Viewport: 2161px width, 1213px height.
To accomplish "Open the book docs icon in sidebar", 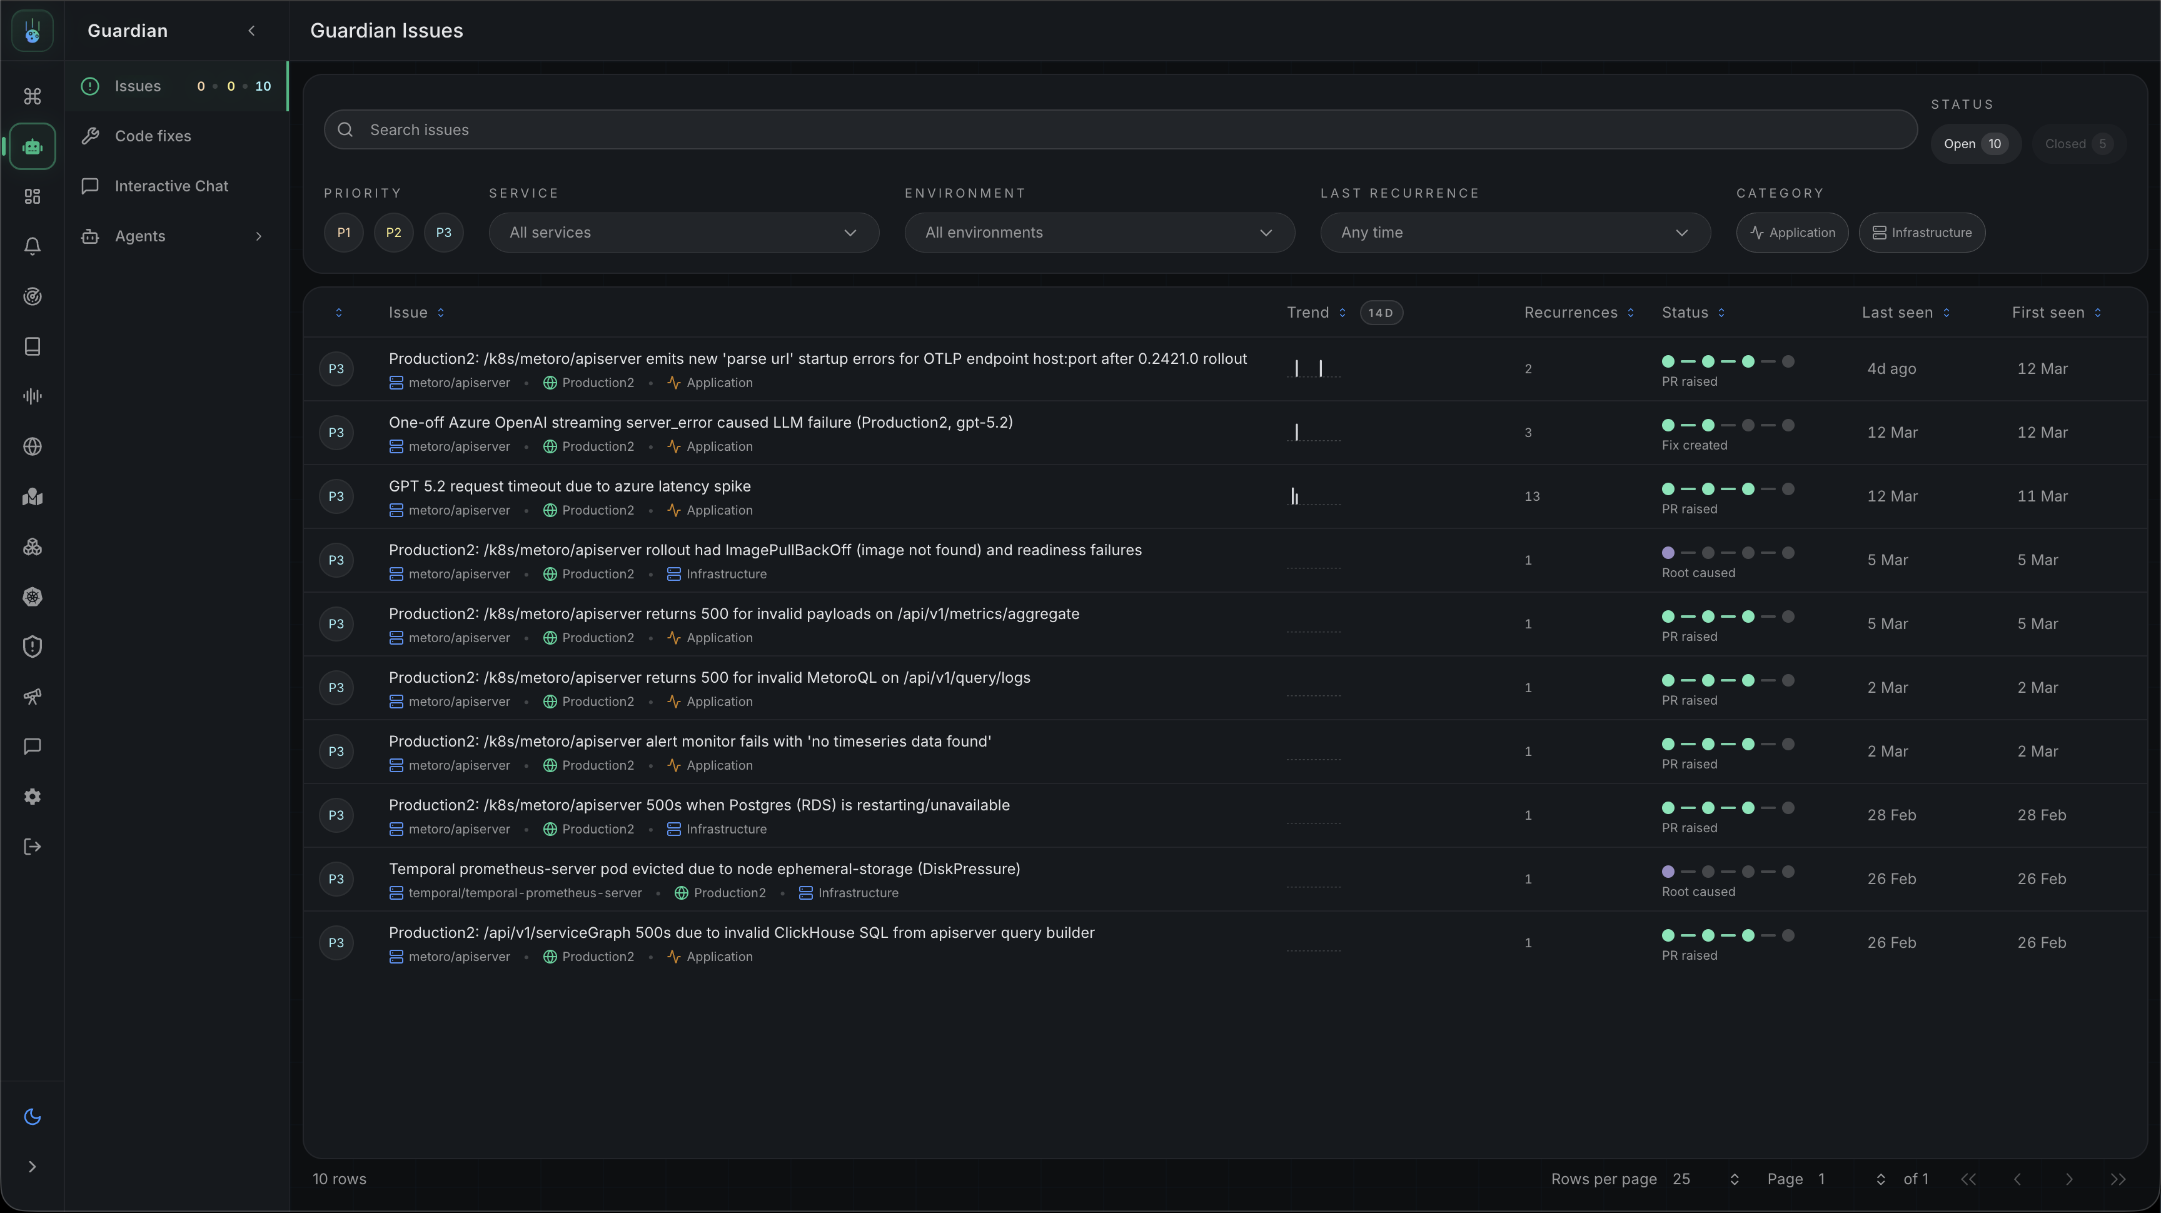I will (32, 346).
